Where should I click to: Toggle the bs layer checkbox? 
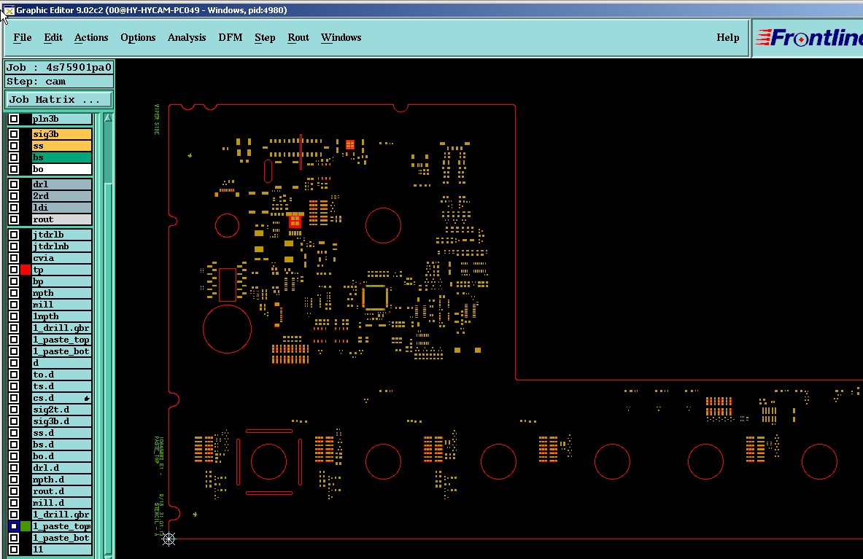[x=15, y=157]
